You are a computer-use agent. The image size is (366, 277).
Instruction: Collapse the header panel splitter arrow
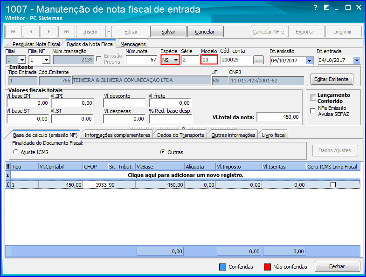click(x=184, y=128)
